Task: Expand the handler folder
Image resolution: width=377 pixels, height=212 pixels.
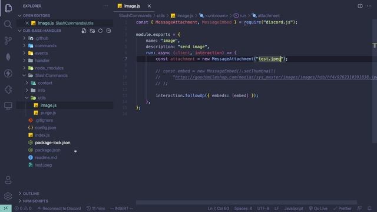Action: pos(42,61)
